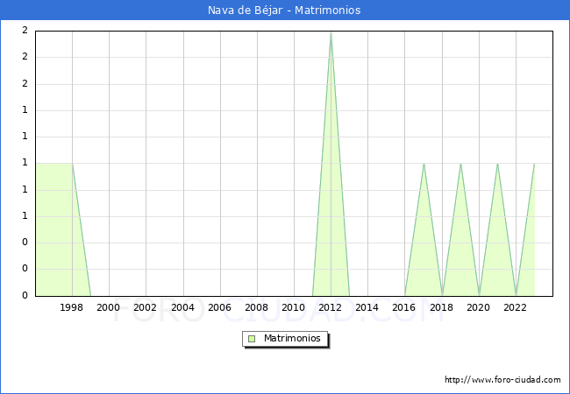
Task: Click the 1998 data point on the line
Action: tap(72, 164)
